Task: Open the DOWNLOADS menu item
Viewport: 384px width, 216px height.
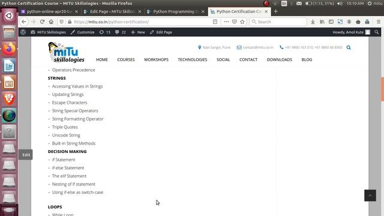Action: click(280, 59)
